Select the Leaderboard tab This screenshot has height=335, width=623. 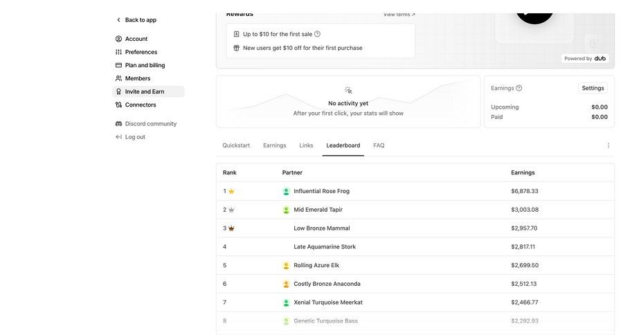click(x=343, y=145)
